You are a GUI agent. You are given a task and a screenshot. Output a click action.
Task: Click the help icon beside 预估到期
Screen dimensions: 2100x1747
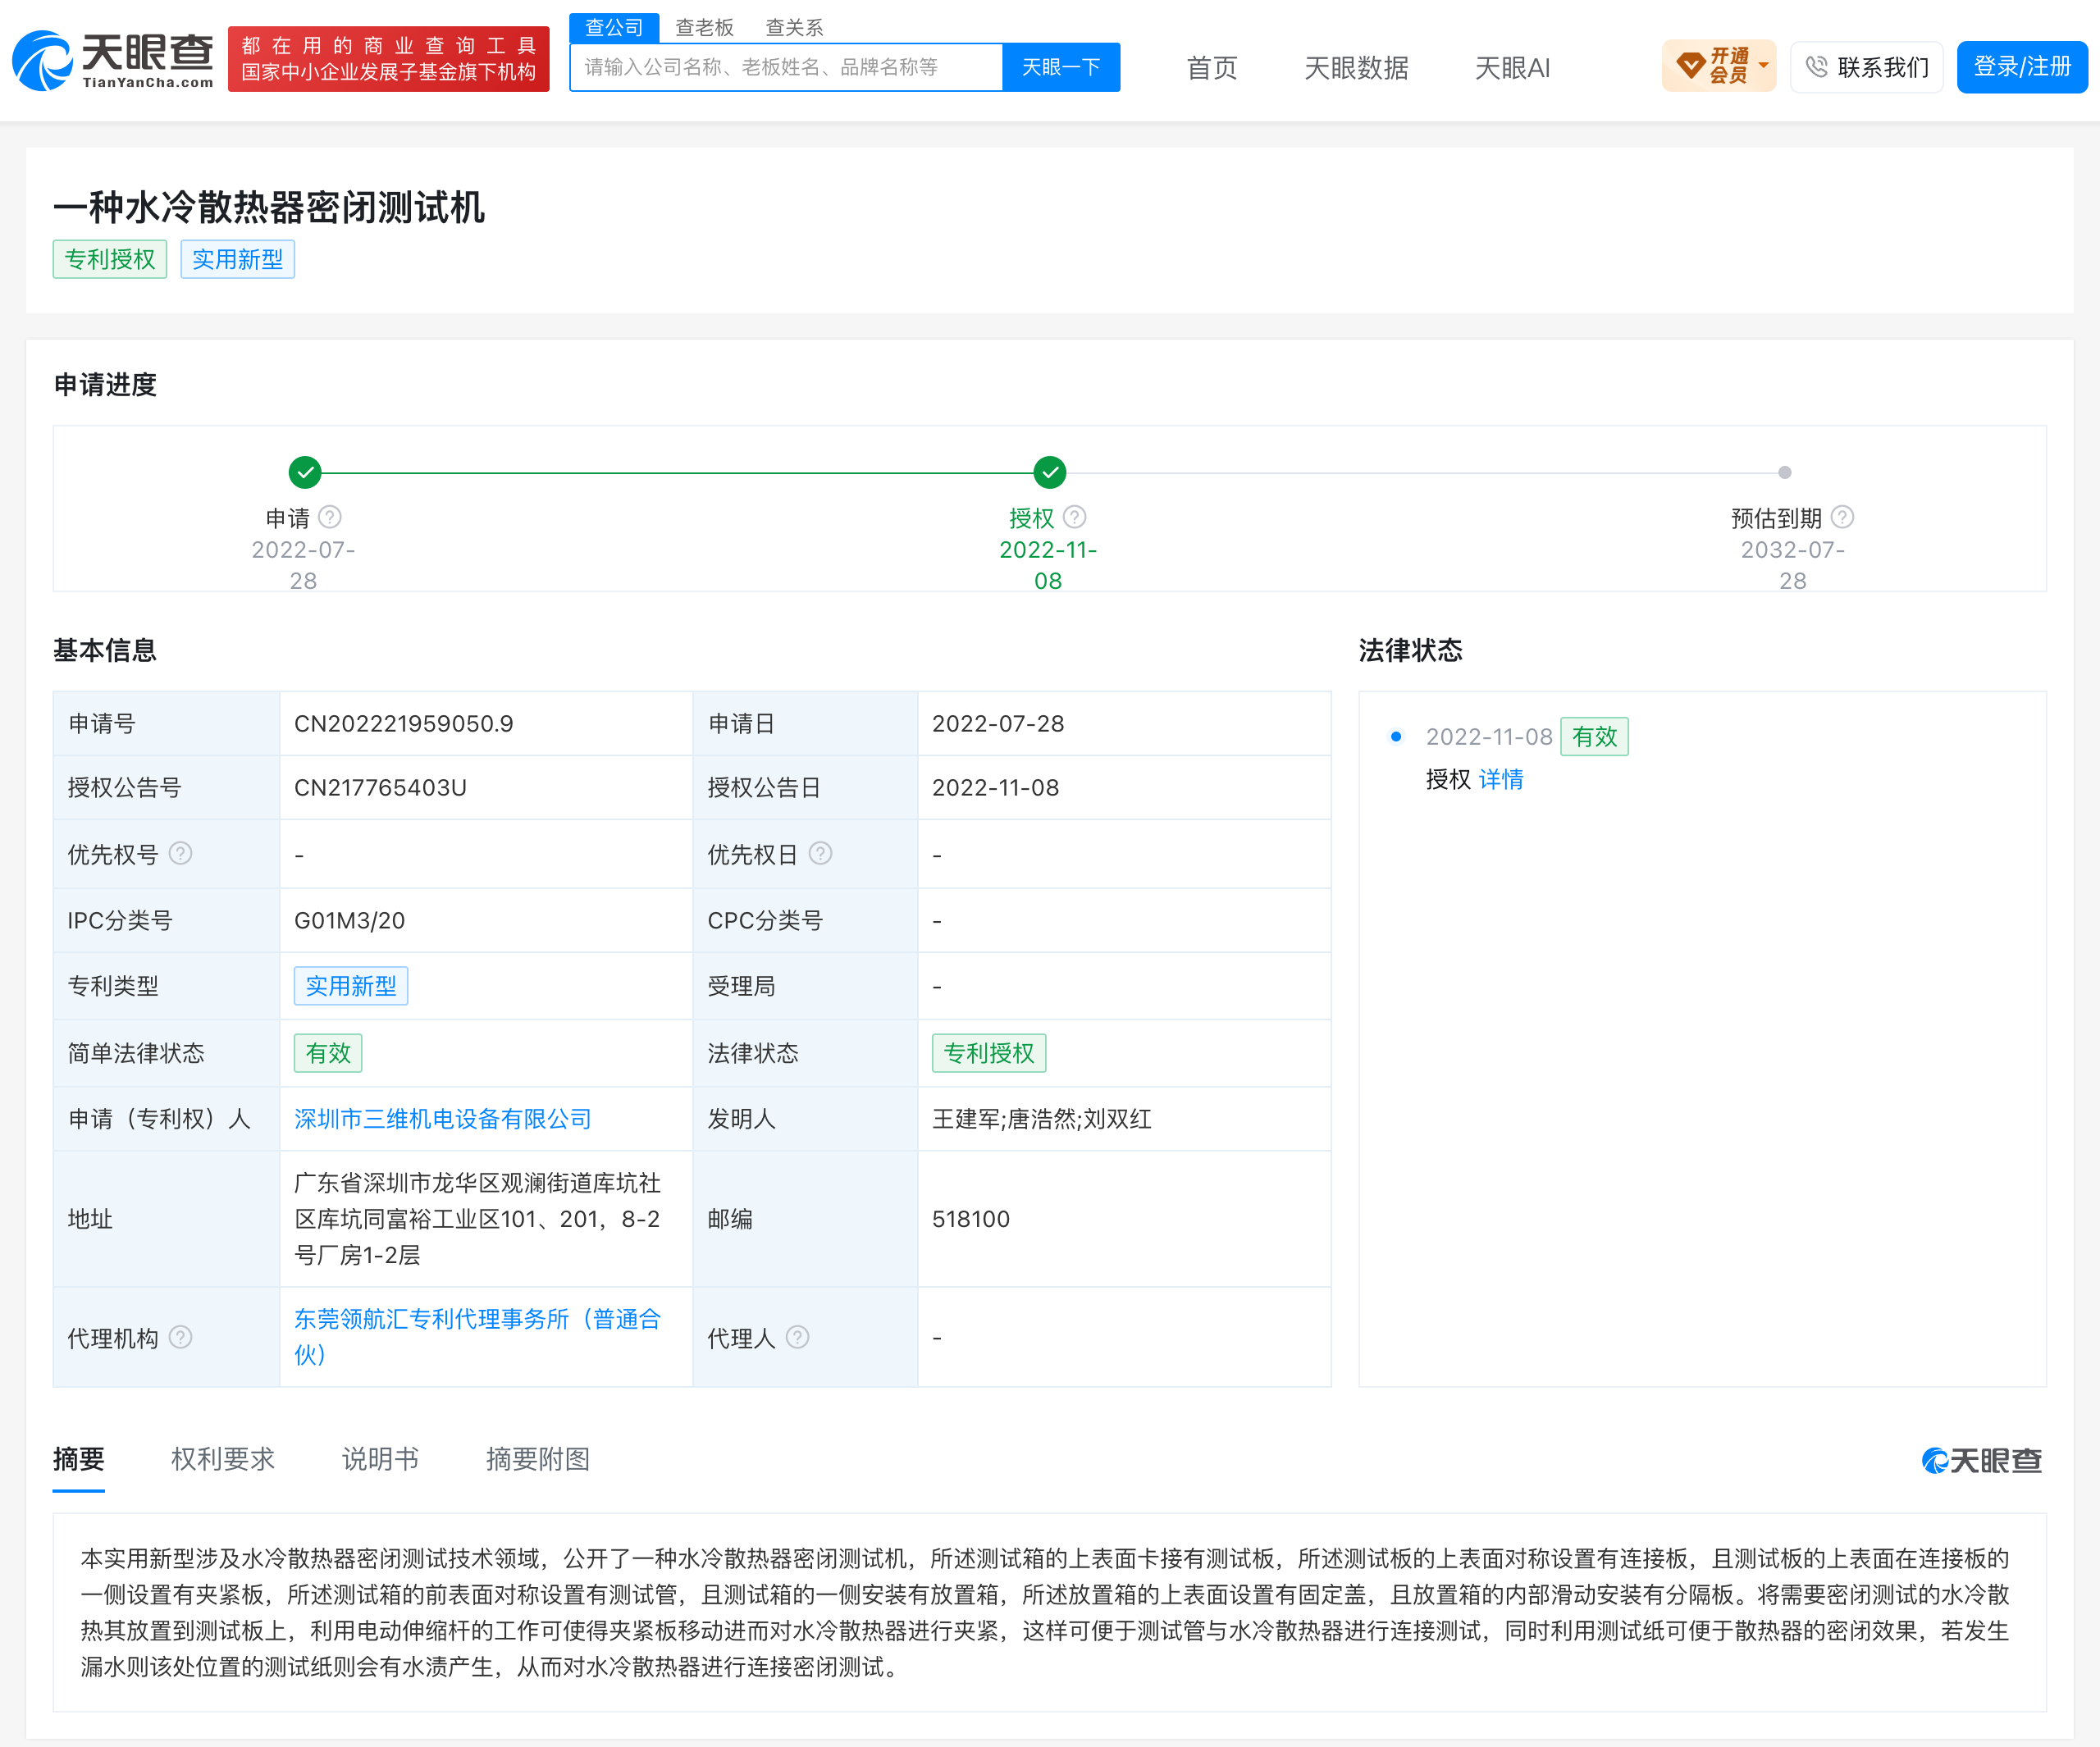(1842, 518)
